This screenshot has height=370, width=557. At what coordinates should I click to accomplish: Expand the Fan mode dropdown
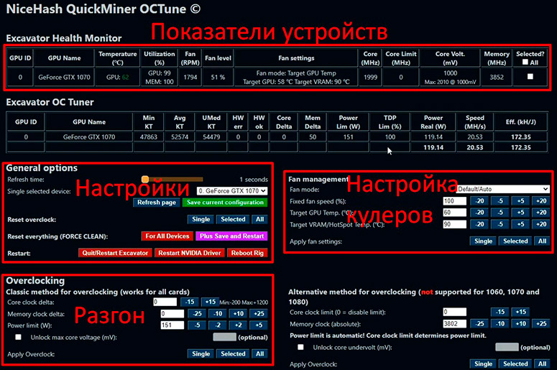(x=503, y=189)
